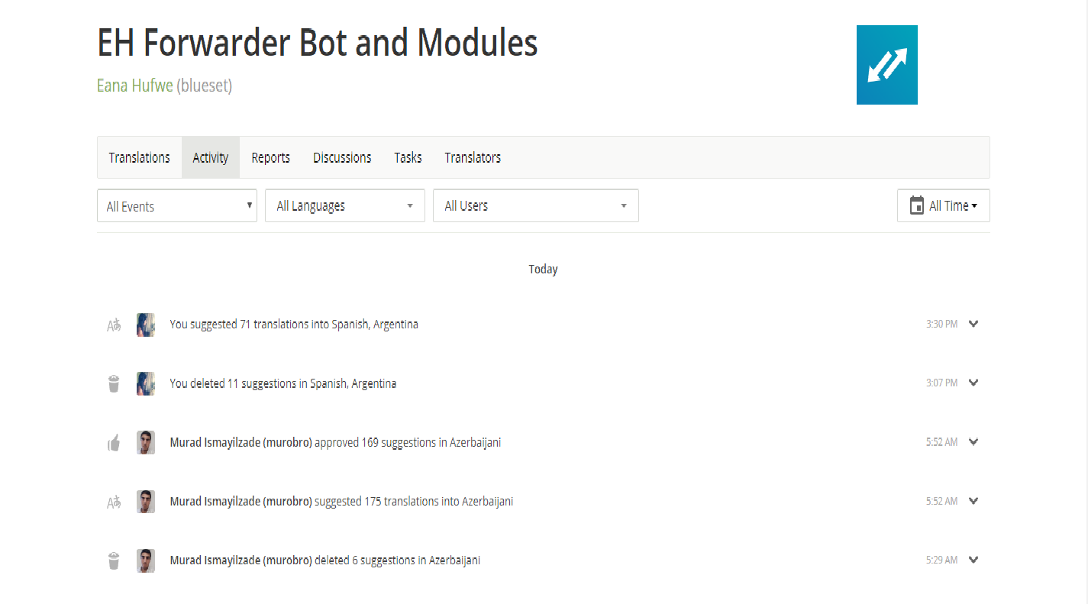Click Murad Ismayilzade name in deleted 6 row
The width and height of the screenshot is (1088, 604).
pos(241,560)
